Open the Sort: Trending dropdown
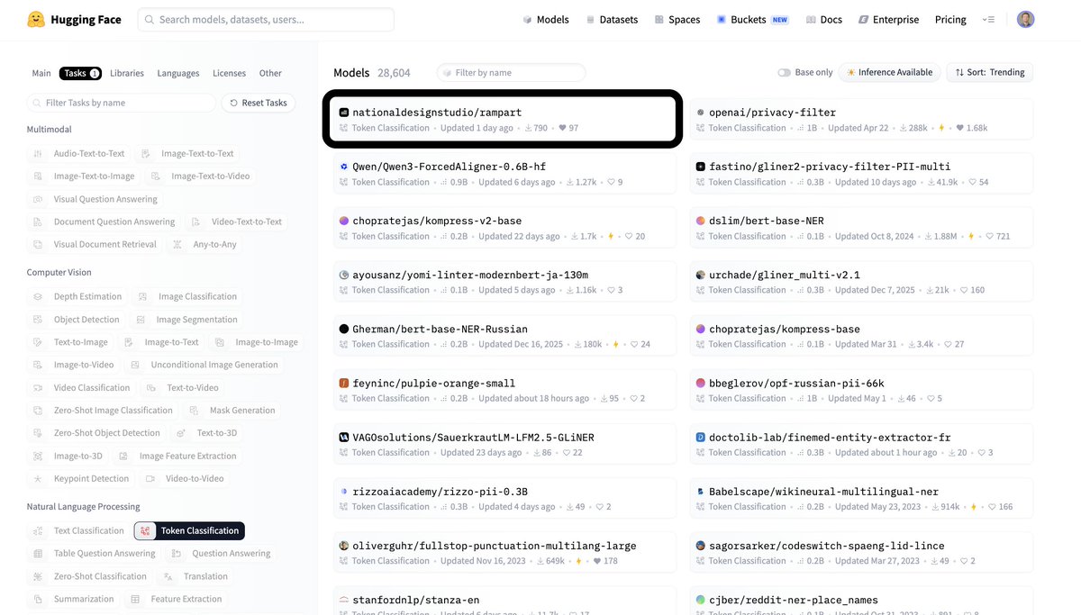This screenshot has width=1081, height=615. click(x=989, y=72)
